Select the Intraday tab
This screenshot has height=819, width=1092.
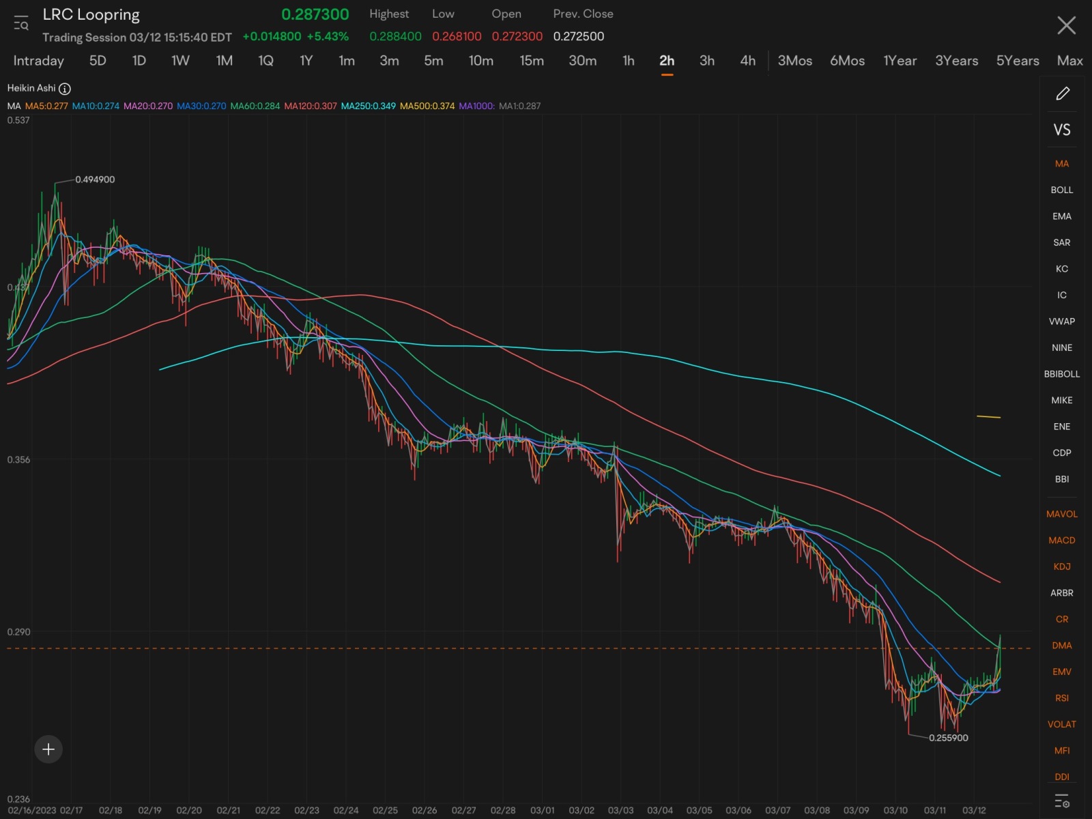[38, 61]
